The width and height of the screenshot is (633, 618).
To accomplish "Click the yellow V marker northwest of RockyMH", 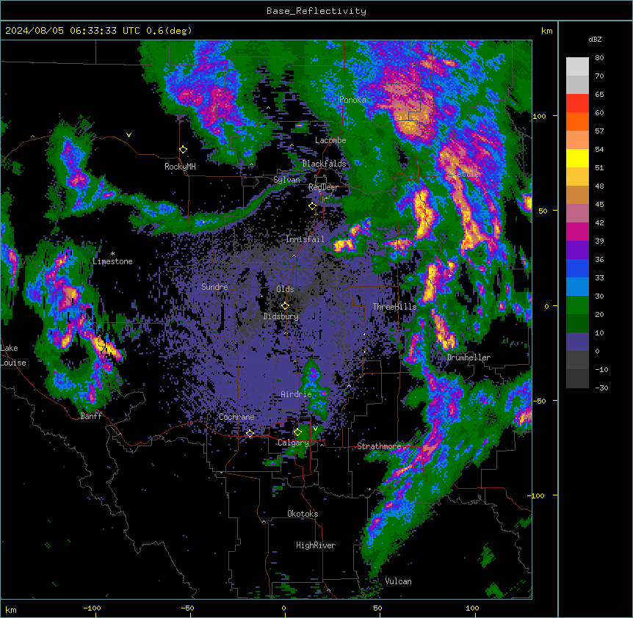I will click(129, 135).
